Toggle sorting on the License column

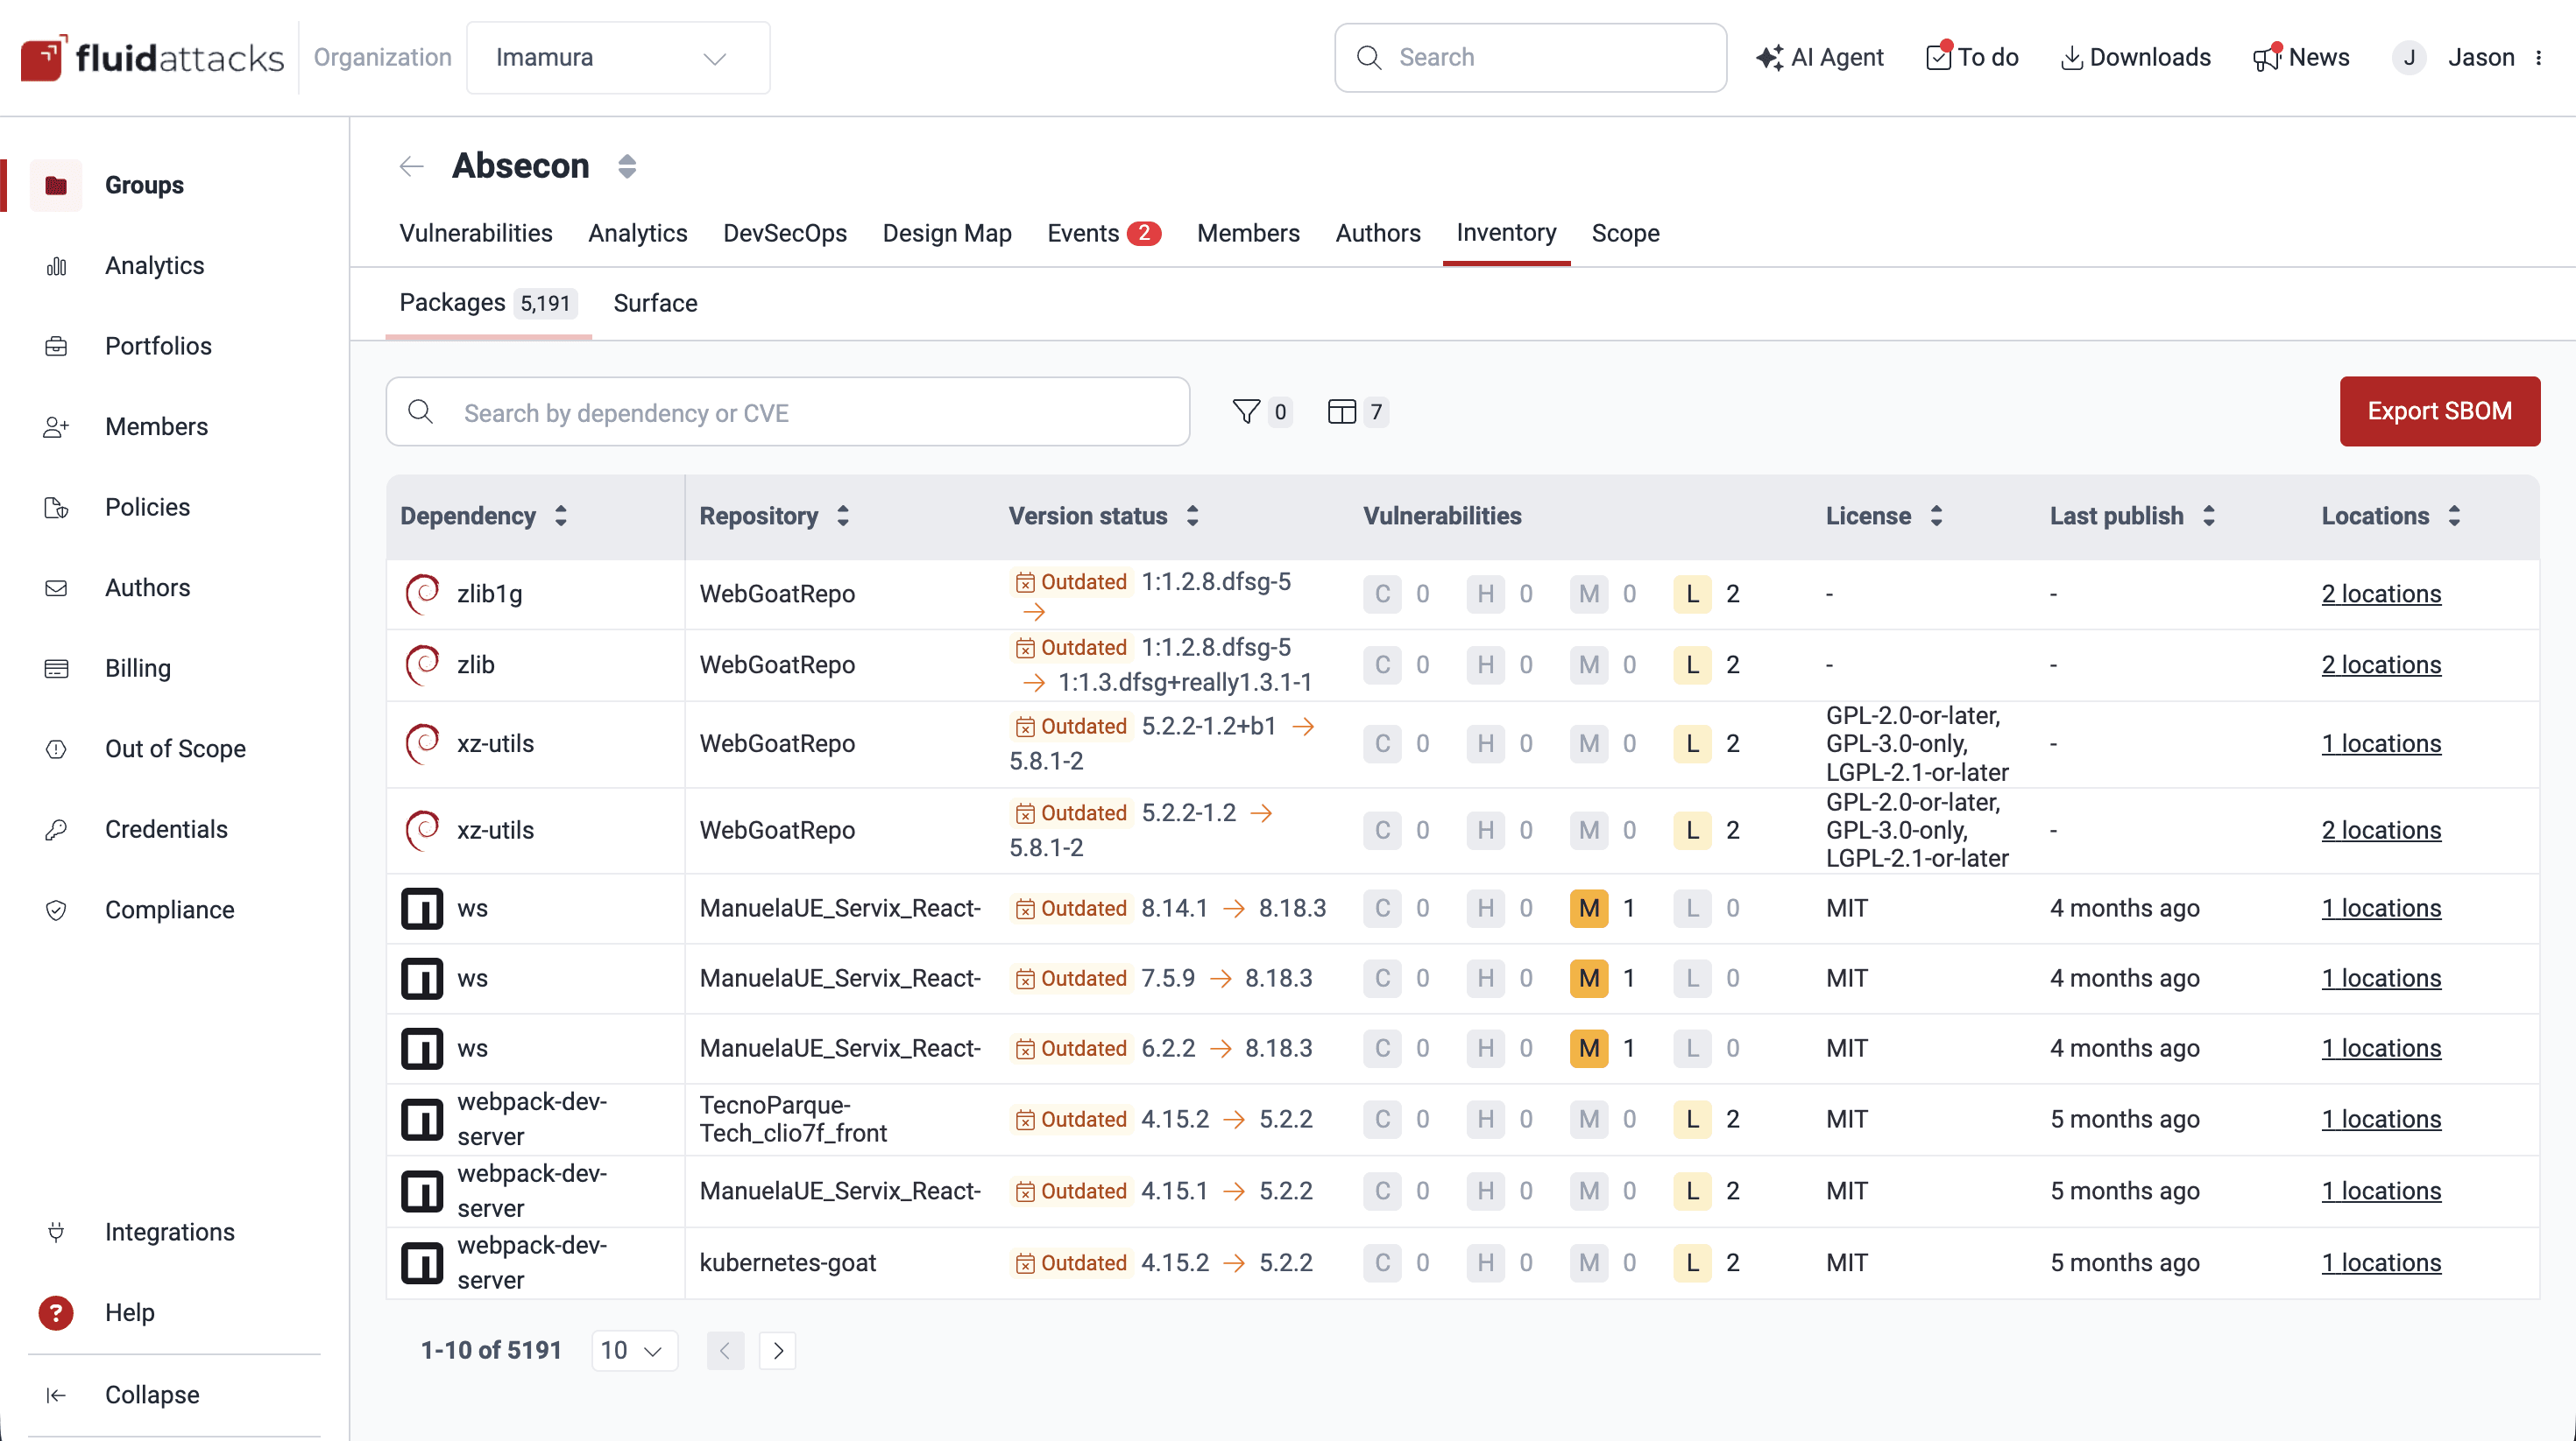[x=1936, y=517]
